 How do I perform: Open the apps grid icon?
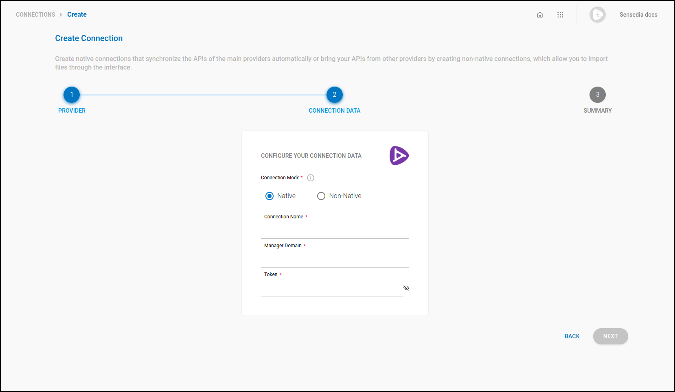[x=561, y=15]
